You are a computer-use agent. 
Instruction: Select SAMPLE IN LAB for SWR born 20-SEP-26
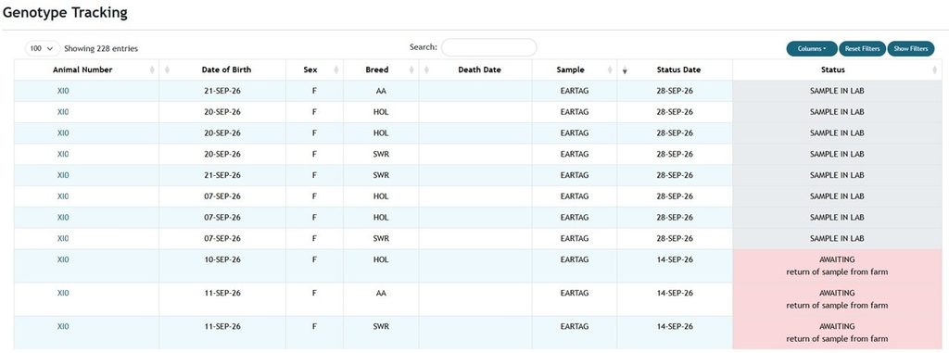pyautogui.click(x=837, y=154)
